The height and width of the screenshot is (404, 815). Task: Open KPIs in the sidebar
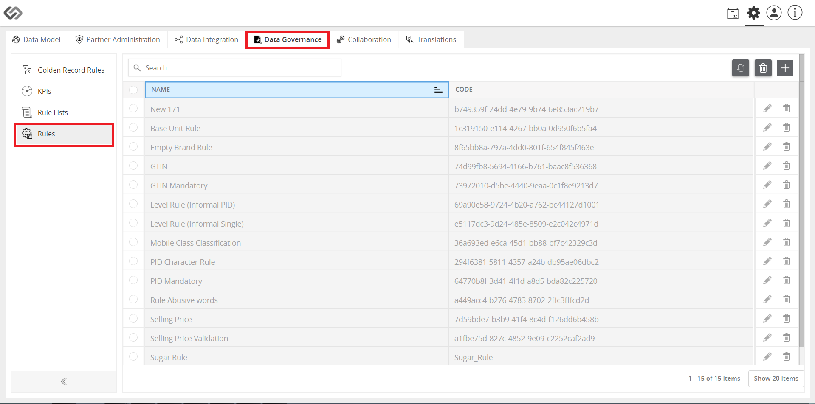click(64, 91)
